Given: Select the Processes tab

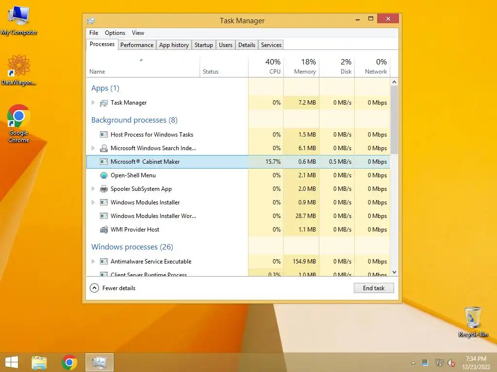Looking at the screenshot, I should (x=102, y=44).
